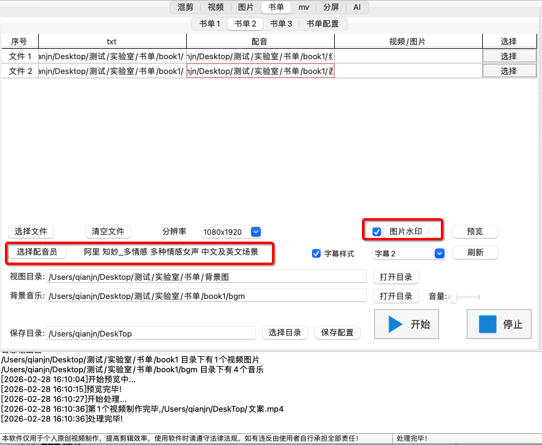
Task: Toggle the image watermark checkbox
Action: pyautogui.click(x=377, y=232)
